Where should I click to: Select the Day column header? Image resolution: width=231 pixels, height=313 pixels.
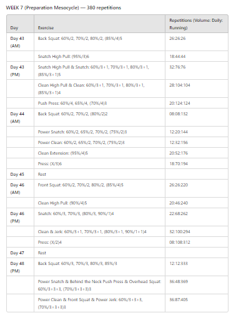point(20,24)
